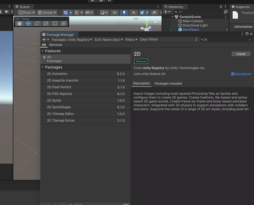Open Package Manager advanced three-dot menu
This screenshot has height=205, width=254.
[196, 40]
